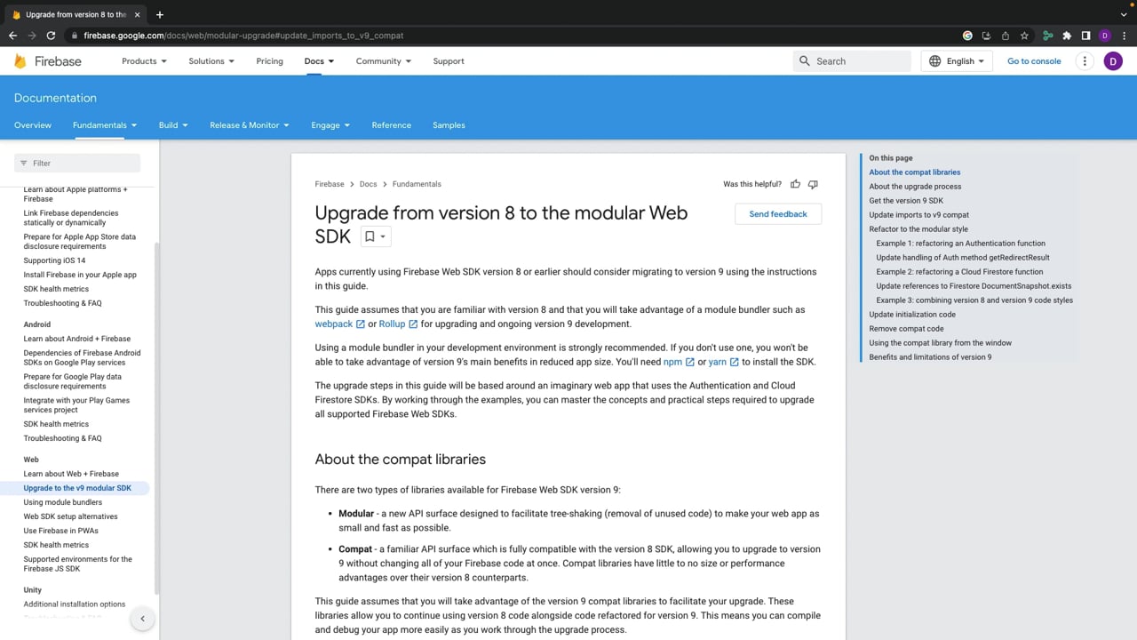This screenshot has height=640, width=1137.
Task: Open Using module bundlers in sidebar
Action: (x=63, y=502)
